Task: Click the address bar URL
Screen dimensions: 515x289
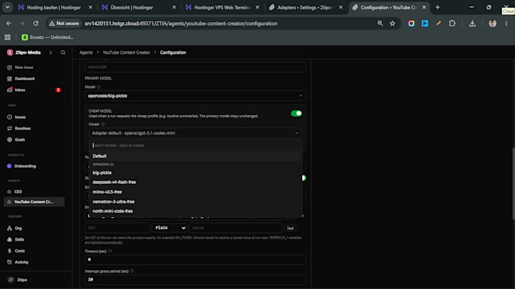Action: (x=181, y=23)
